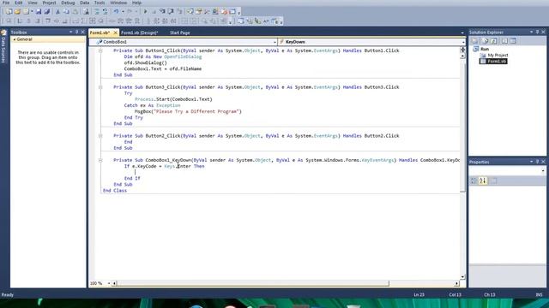The height and width of the screenshot is (308, 549).
Task: Click the horizontal scrollbar of code editor
Action: point(253,283)
